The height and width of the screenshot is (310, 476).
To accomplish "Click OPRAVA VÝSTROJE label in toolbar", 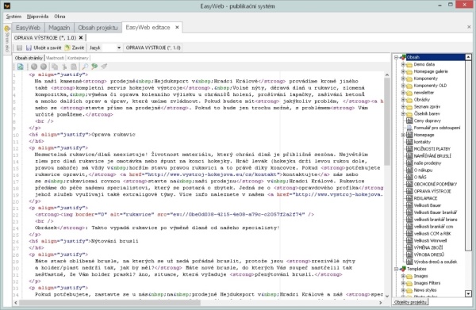I will [x=153, y=48].
